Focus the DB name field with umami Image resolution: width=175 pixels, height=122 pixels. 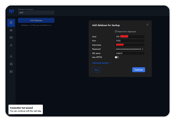coord(130,53)
